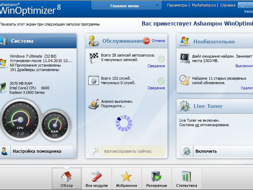This screenshot has width=253, height=190.
Task: Open MyAshampoo link in the top bar
Action: [x=204, y=6]
